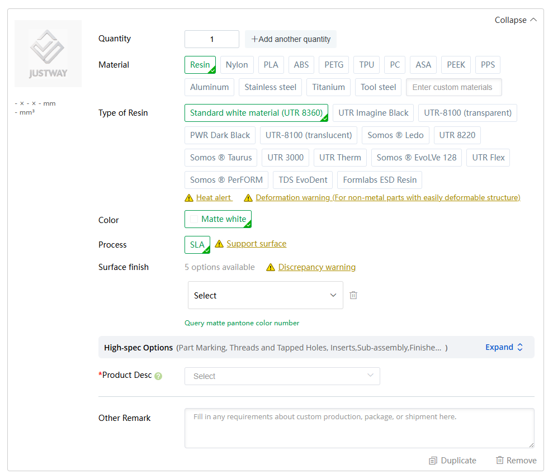Select the SLA process option
This screenshot has height=474, width=553.
(197, 245)
